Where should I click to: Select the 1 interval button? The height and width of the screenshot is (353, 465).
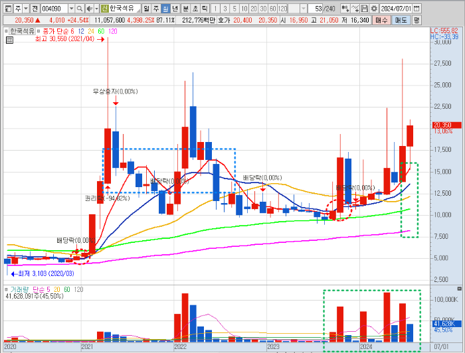click(216, 9)
